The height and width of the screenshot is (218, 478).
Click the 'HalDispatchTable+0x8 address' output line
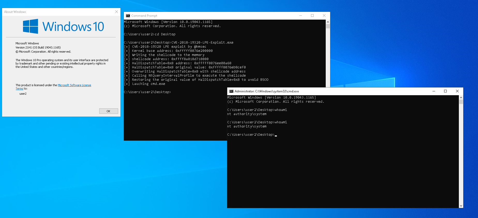click(x=178, y=63)
